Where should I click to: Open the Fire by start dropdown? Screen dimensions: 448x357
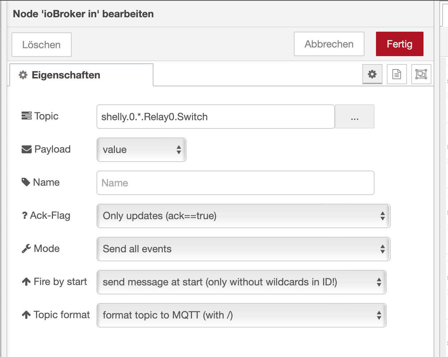point(241,282)
